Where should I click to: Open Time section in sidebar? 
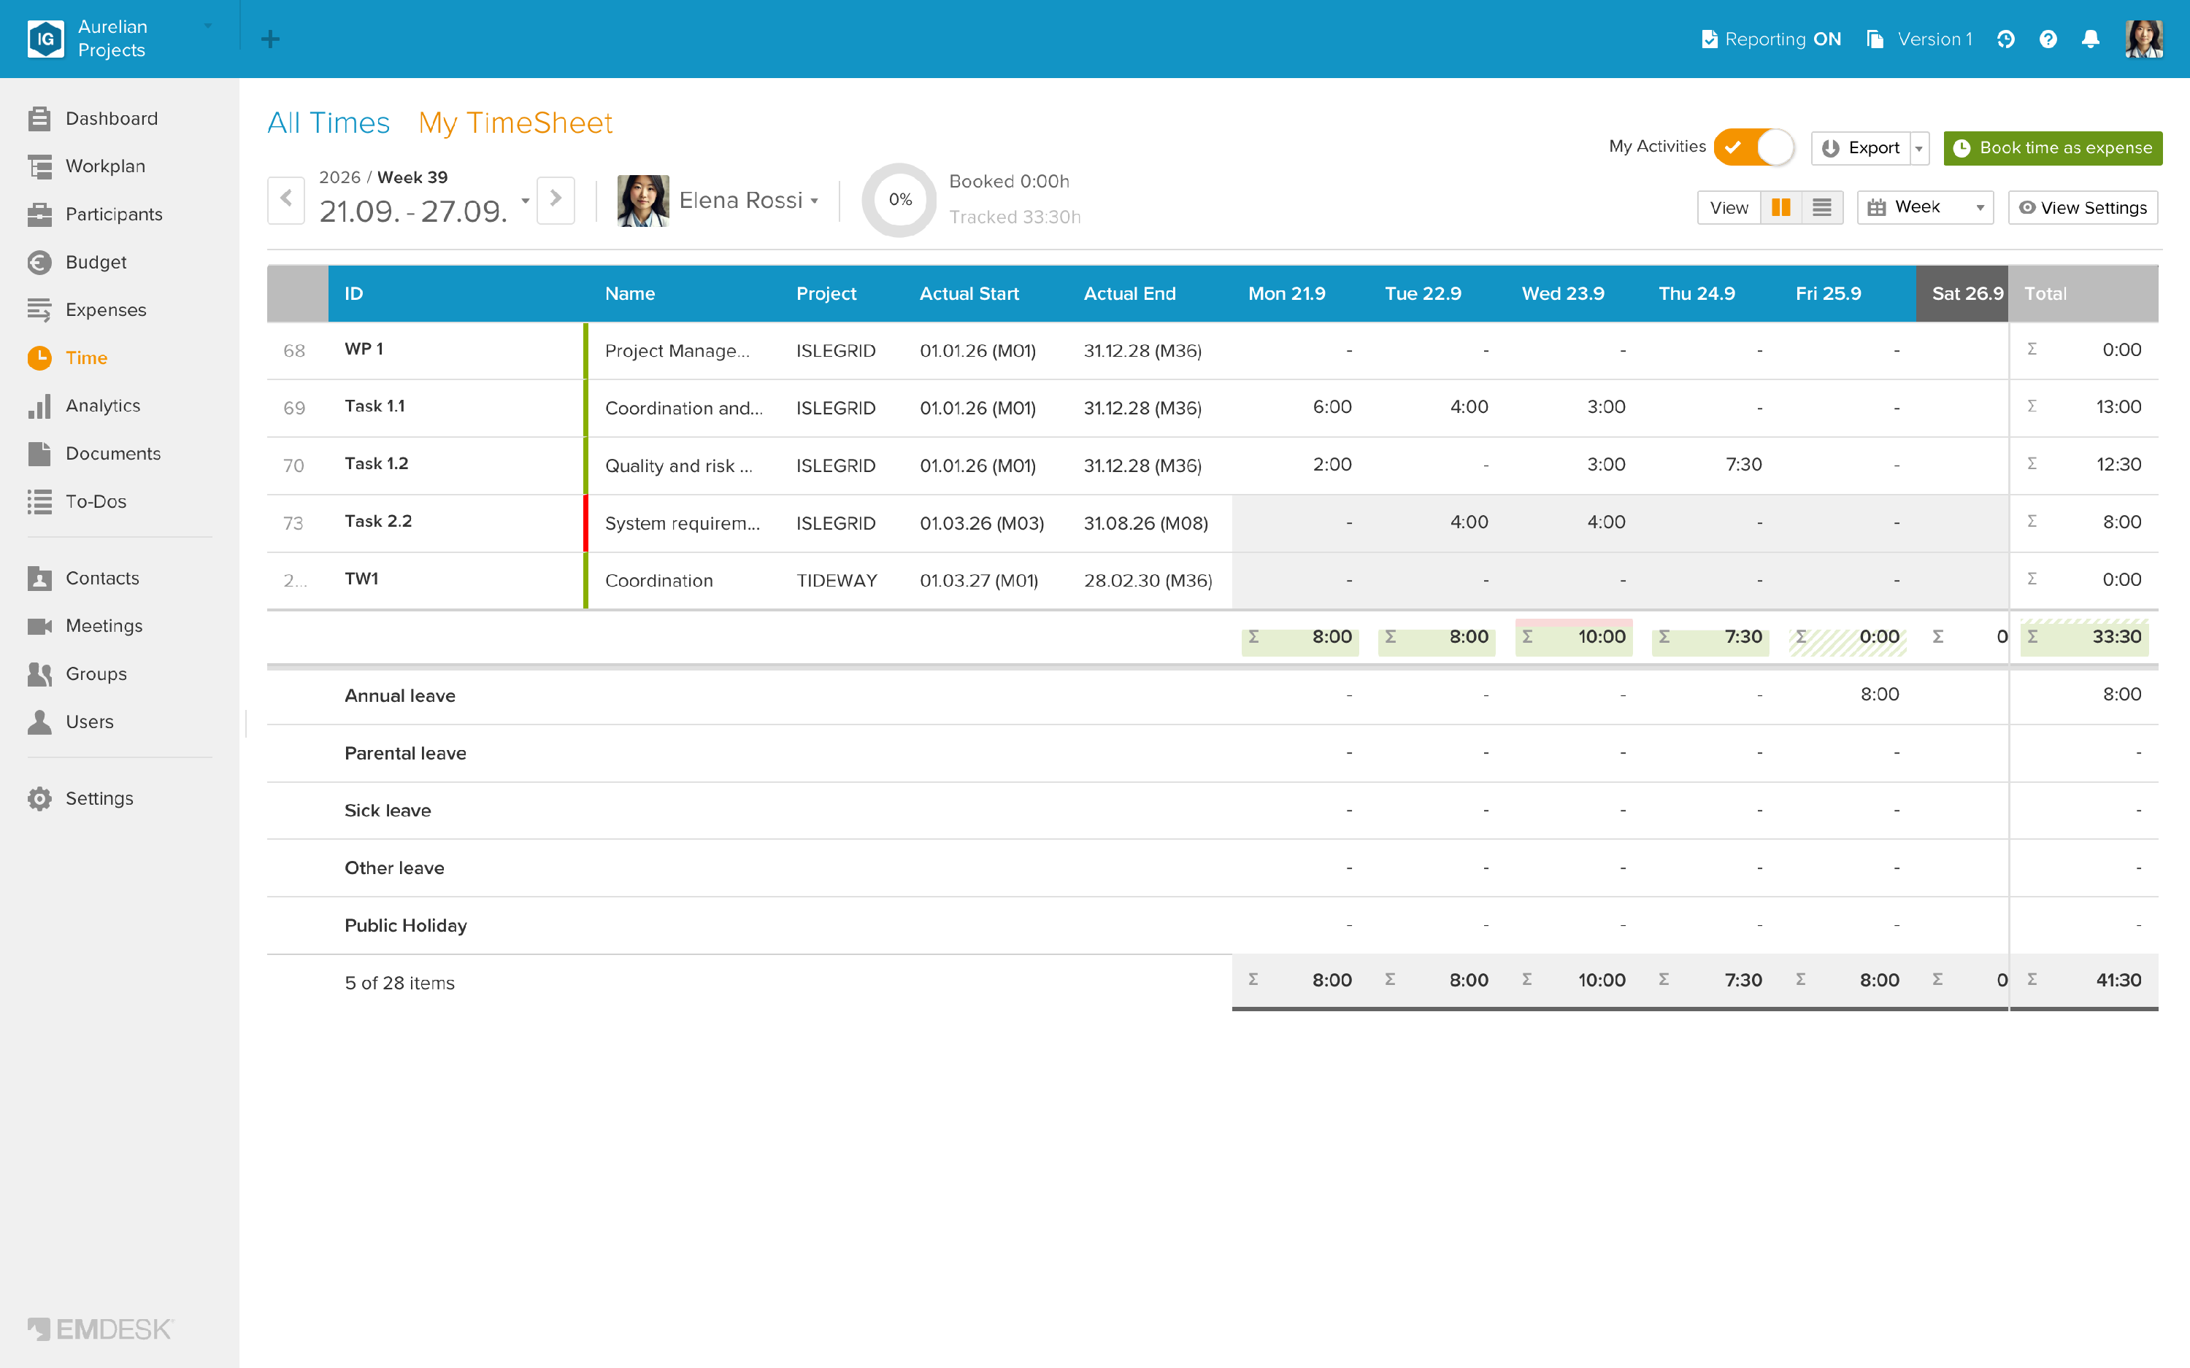pyautogui.click(x=68, y=358)
